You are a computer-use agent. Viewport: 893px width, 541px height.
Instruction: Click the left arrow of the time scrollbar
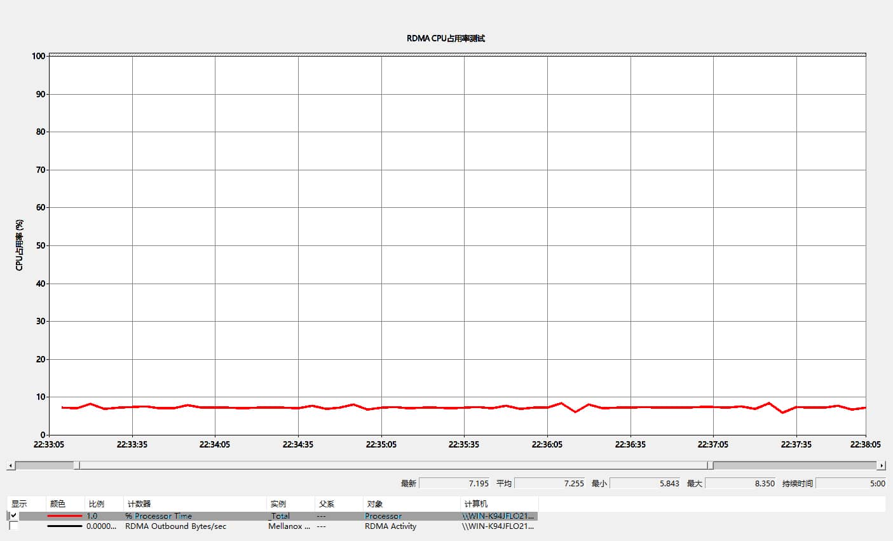10,466
